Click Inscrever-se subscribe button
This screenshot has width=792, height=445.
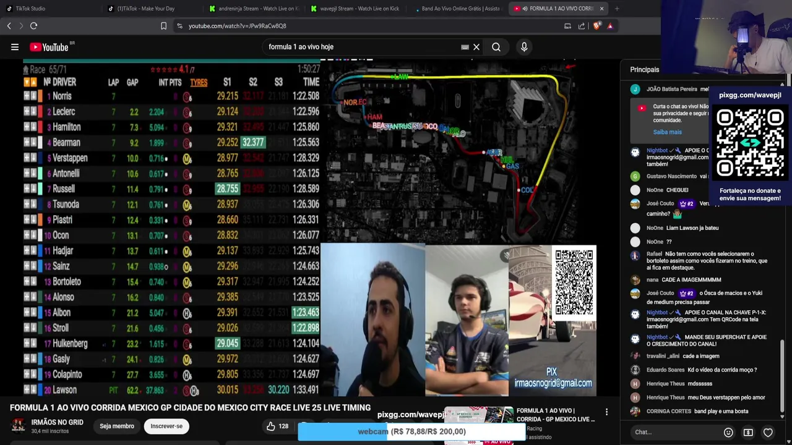click(166, 426)
